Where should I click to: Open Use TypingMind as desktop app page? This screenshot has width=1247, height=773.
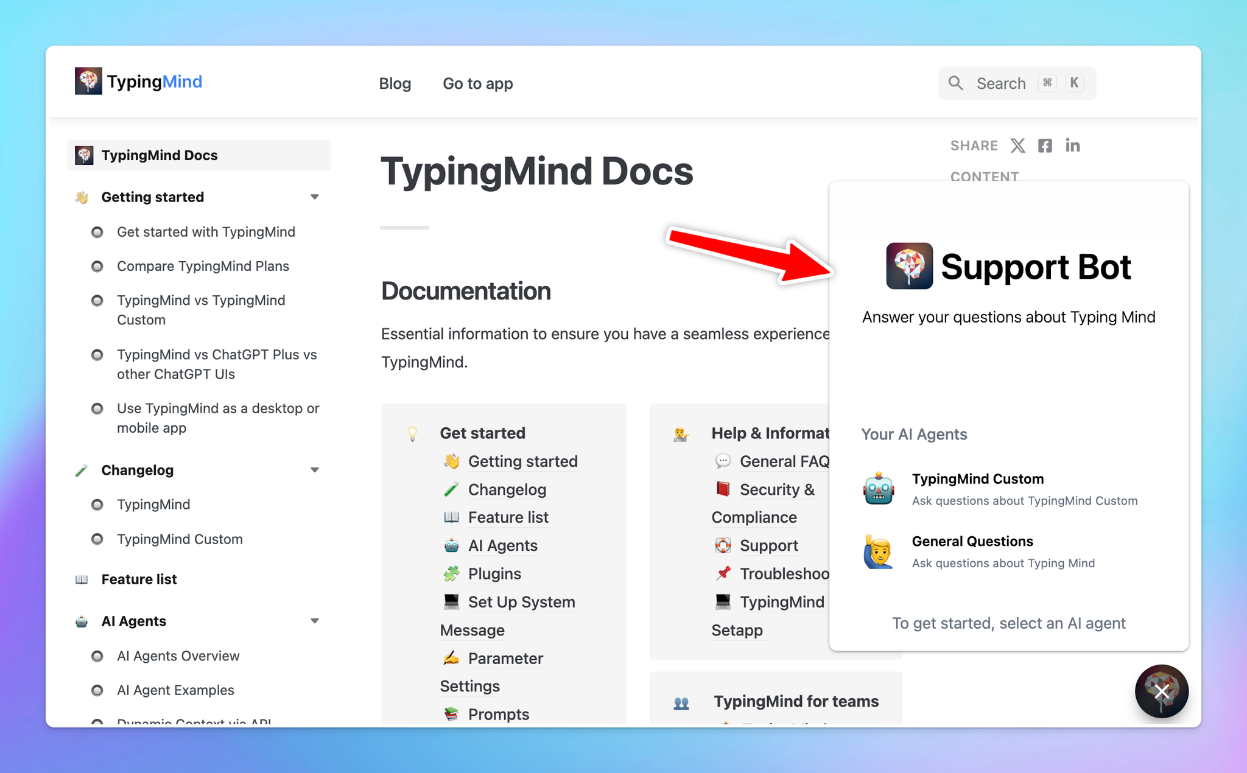tap(218, 418)
